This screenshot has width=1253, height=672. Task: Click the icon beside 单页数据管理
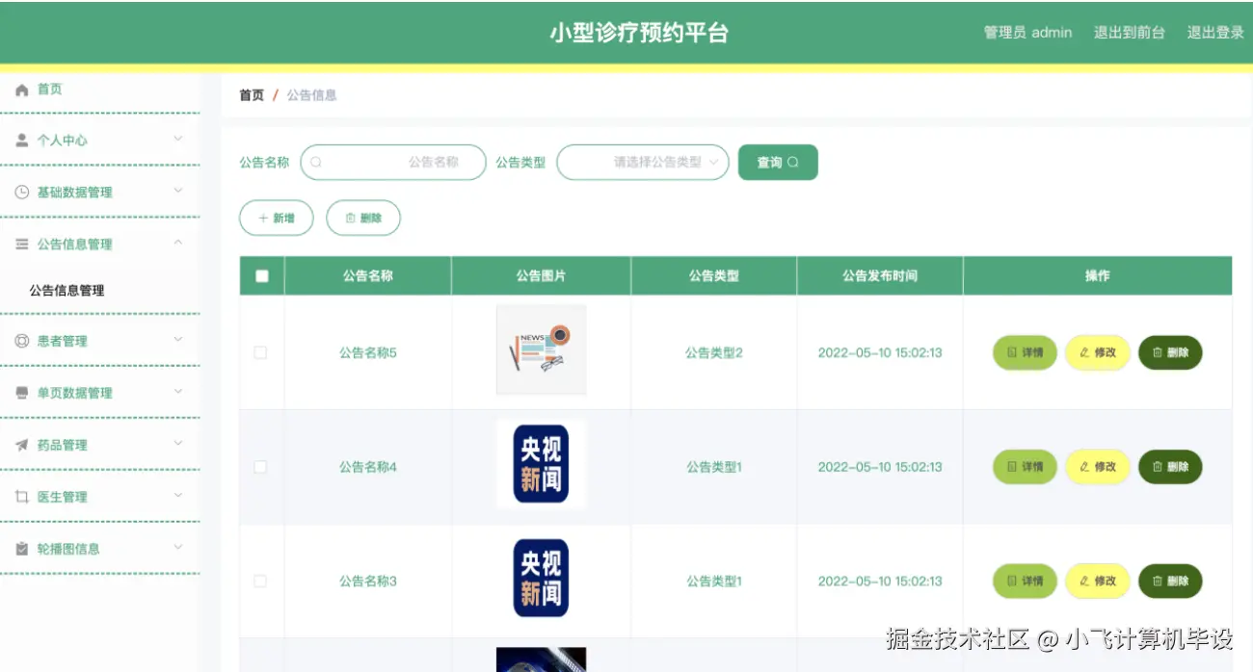pyautogui.click(x=22, y=393)
